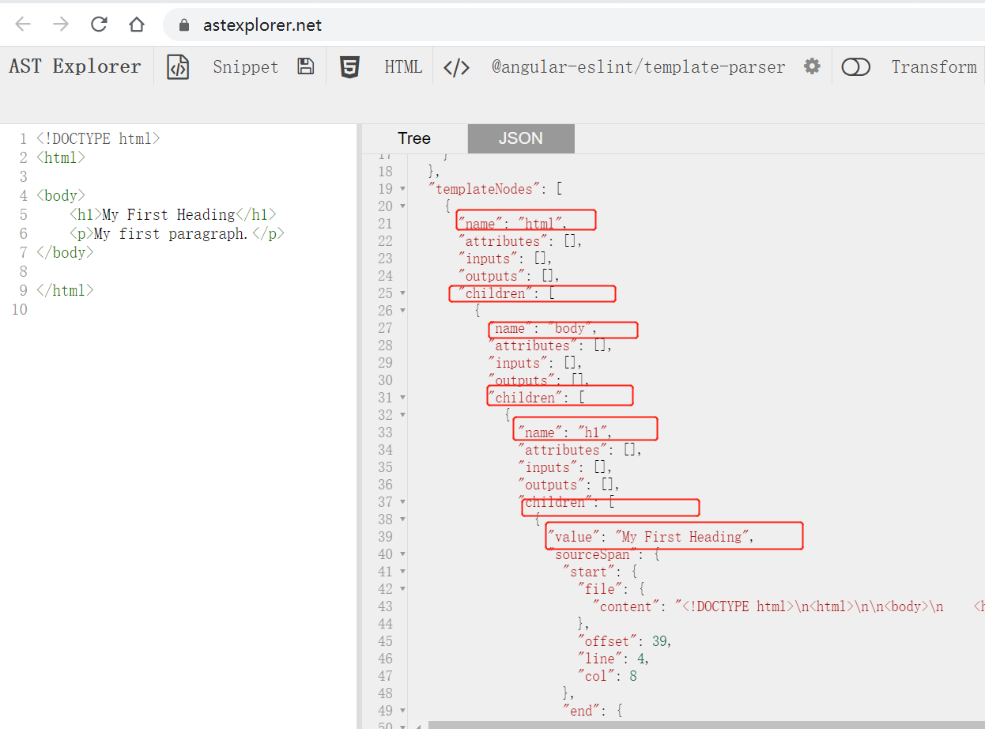This screenshot has height=729, width=985.
Task: Collapse the children array at line 25
Action: pos(403,293)
